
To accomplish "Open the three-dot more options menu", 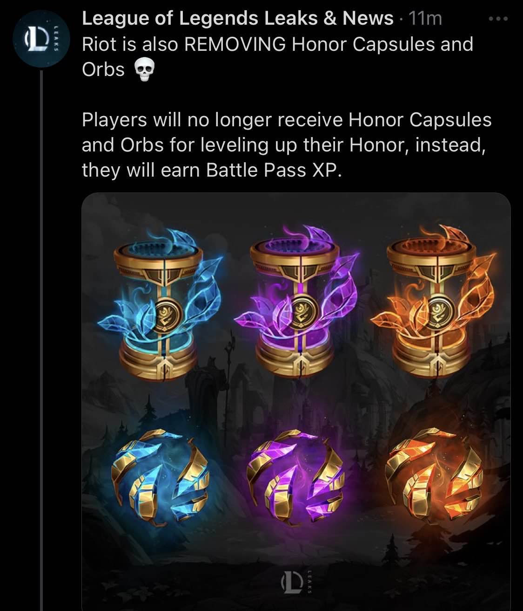I will click(x=499, y=19).
